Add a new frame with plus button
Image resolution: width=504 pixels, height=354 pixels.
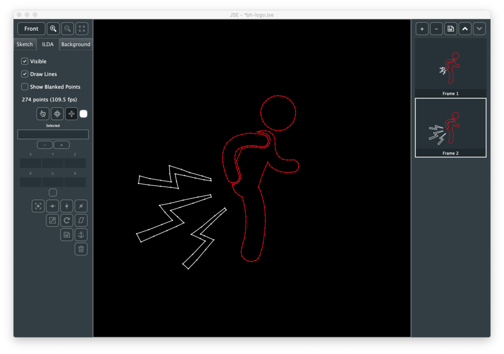coord(422,29)
